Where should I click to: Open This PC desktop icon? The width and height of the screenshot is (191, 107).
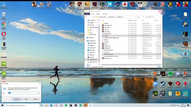point(4,5)
